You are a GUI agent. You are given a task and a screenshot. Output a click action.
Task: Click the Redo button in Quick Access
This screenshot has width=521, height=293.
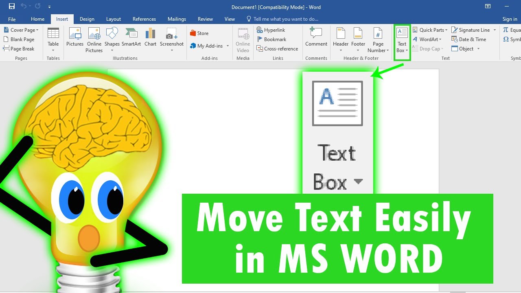click(38, 7)
